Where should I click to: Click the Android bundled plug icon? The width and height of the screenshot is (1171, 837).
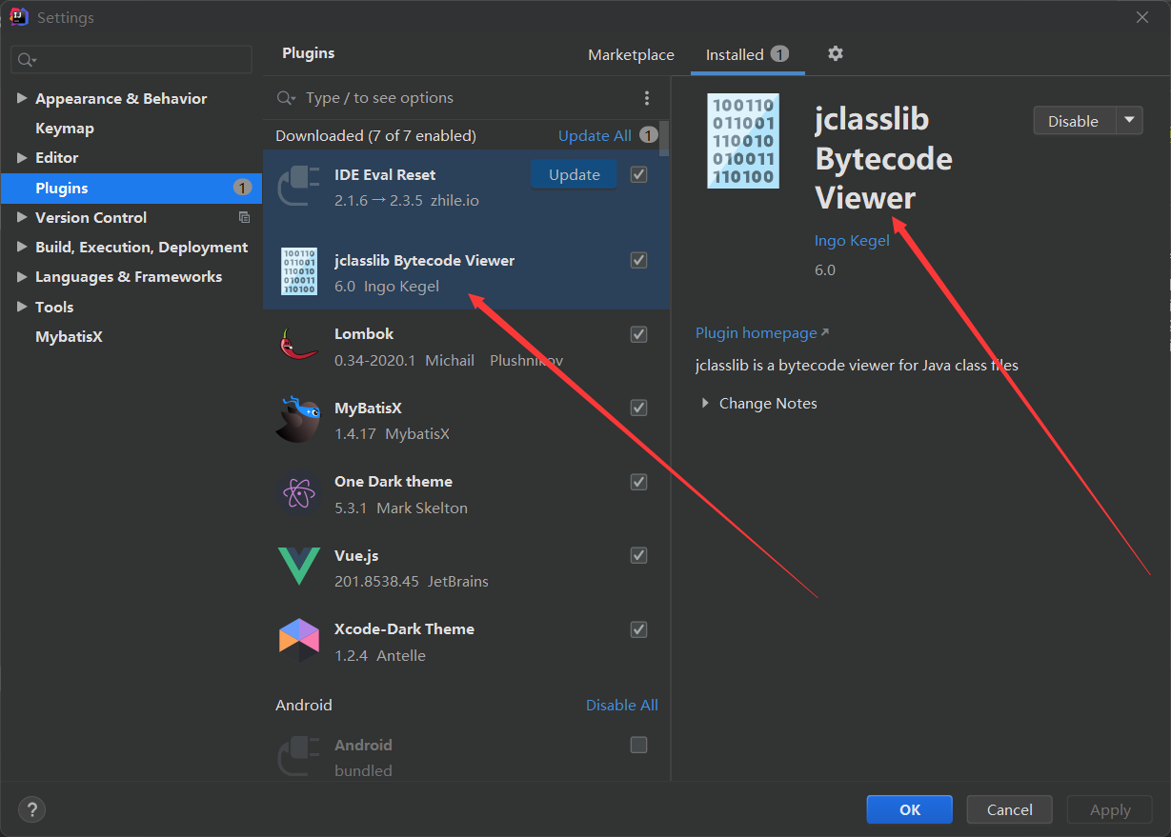pyautogui.click(x=298, y=757)
